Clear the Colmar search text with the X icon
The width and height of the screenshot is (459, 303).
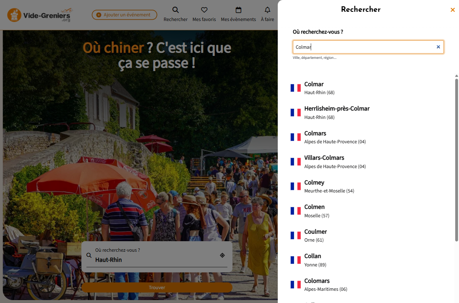pyautogui.click(x=438, y=47)
